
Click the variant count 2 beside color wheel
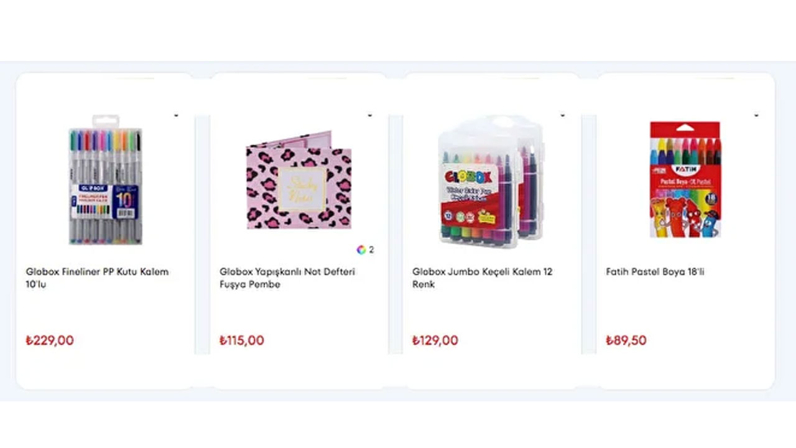pyautogui.click(x=371, y=250)
